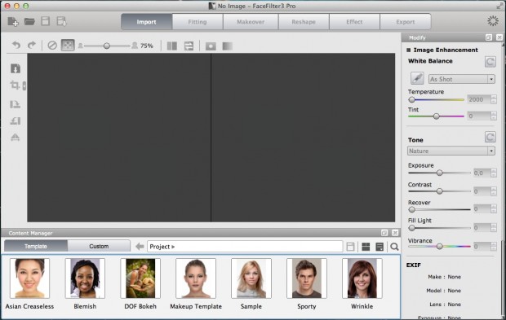
Task: Toggle side-by-side compare view
Action: pos(172,46)
